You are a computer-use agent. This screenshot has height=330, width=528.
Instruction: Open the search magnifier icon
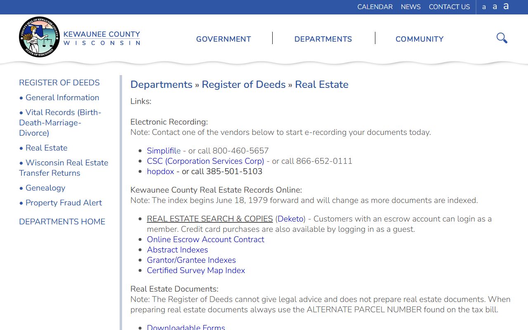[x=502, y=38]
